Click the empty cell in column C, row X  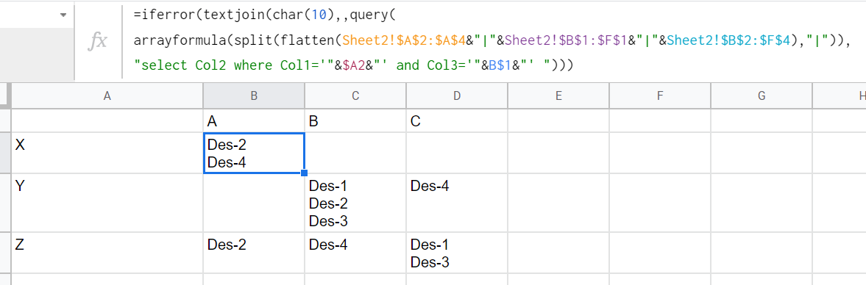355,153
